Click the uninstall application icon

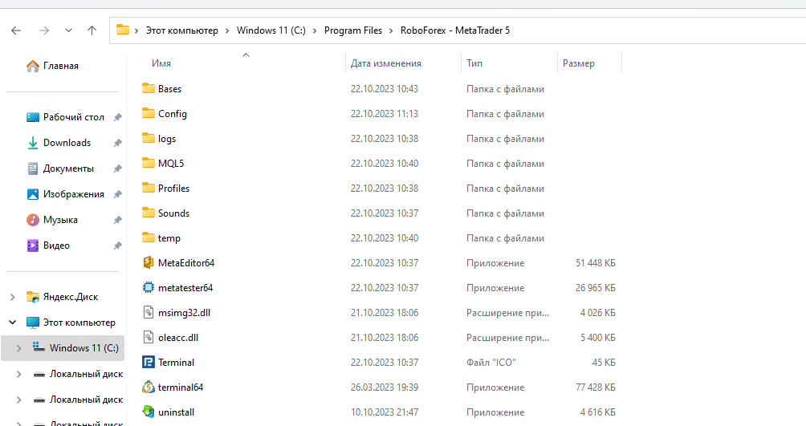point(148,412)
